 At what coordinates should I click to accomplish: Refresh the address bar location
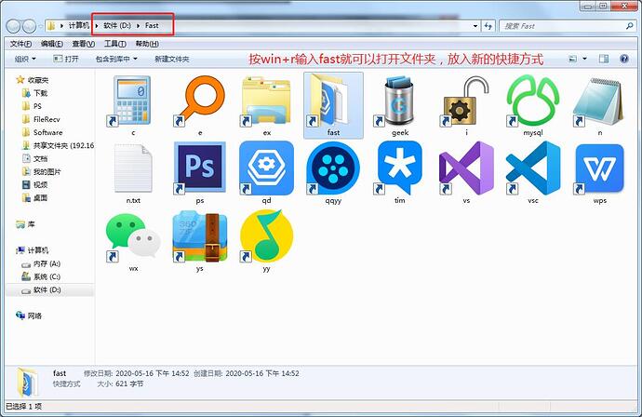(x=488, y=26)
